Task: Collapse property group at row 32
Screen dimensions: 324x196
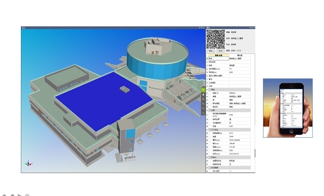Action: [x=210, y=167]
